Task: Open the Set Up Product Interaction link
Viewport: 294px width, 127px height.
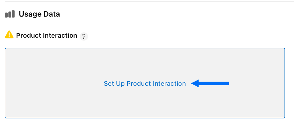Action: tap(145, 83)
